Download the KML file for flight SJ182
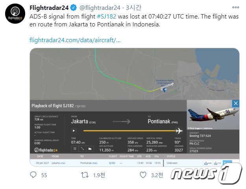Image resolution: width=246 pixels, height=189 pixels. pyautogui.click(x=207, y=163)
